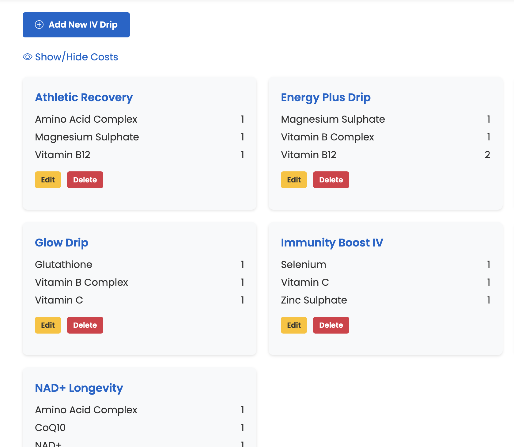This screenshot has width=514, height=447.
Task: Delete the Immunity Boost IV drip
Action: tap(331, 325)
